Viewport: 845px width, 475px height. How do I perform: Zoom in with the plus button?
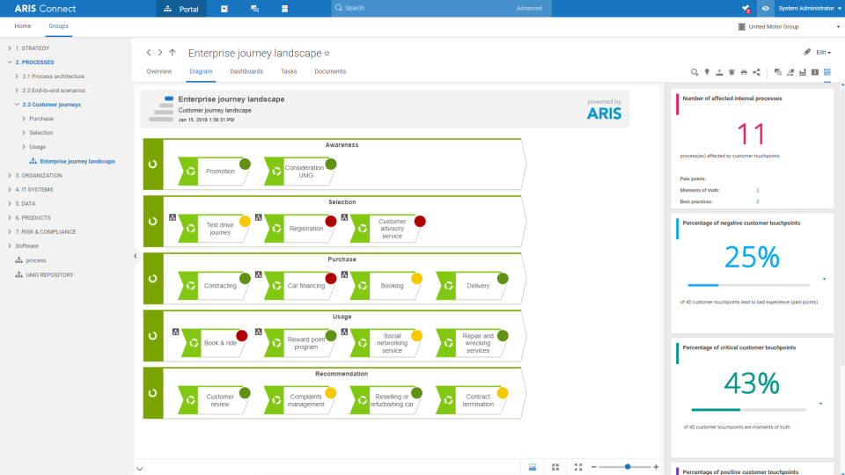656,467
